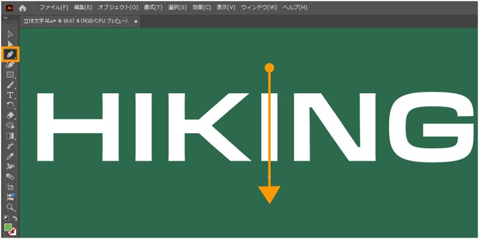This screenshot has height=239, width=479.
Task: Open the 表示(V) menu
Action: (226, 8)
